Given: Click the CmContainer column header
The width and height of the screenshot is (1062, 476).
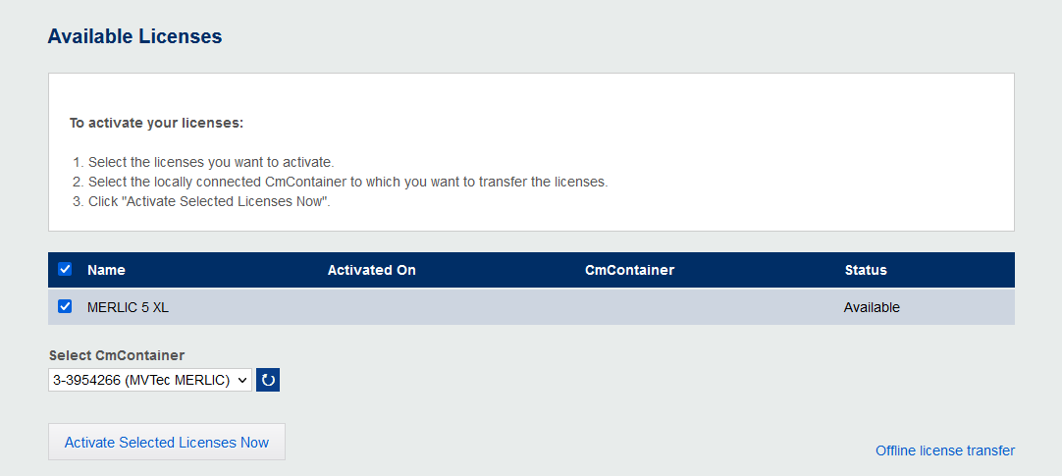Looking at the screenshot, I should tap(629, 270).
